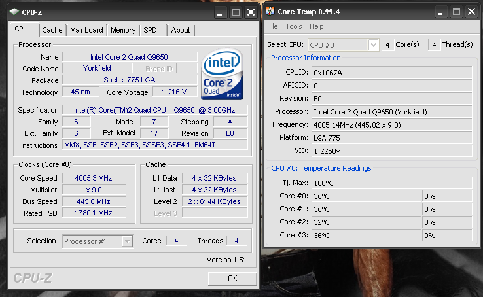Click the Bus Speed 445.0 MHz value
The width and height of the screenshot is (483, 297).
[x=94, y=201]
